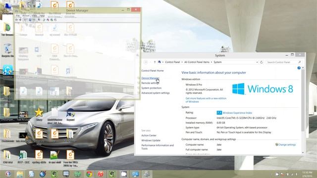Click the System control panel taskbar icon
This screenshot has width=317, height=178.
(135, 174)
